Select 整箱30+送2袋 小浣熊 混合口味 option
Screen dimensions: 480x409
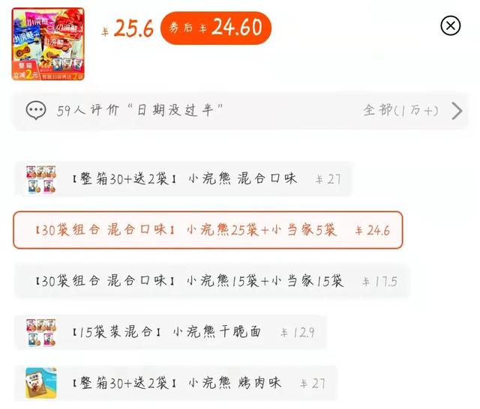click(x=183, y=179)
